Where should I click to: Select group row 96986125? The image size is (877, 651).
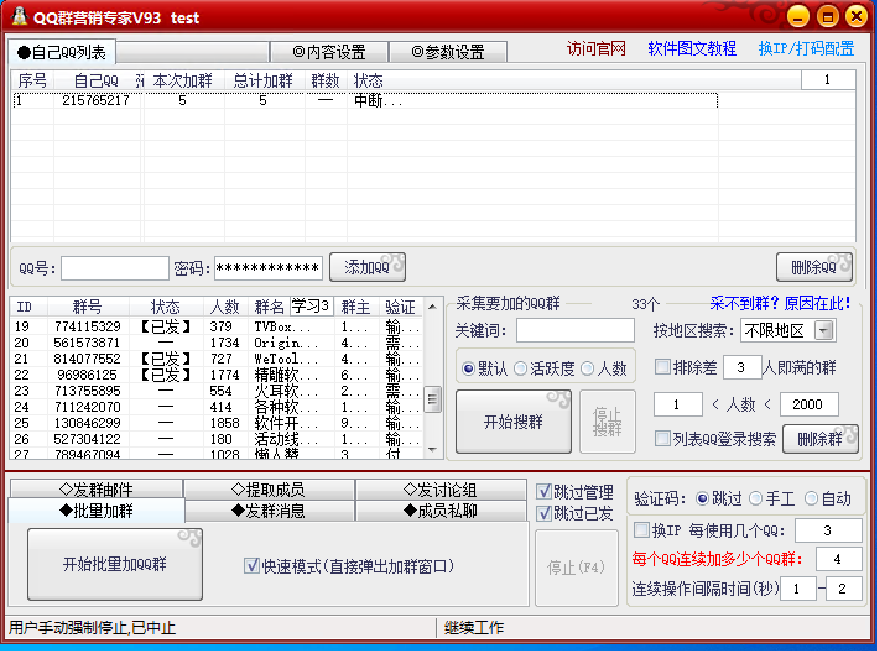point(217,375)
